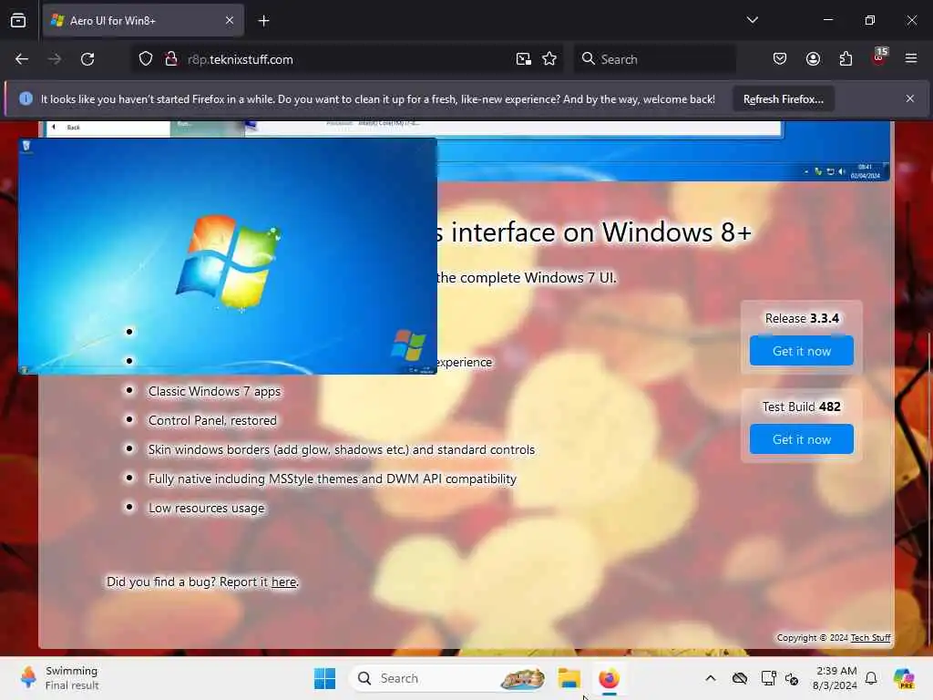
Task: Open the Save to Pocket icon
Action: click(780, 58)
